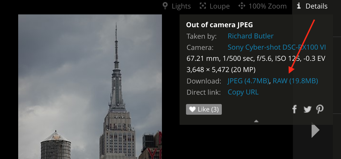
Task: Click the Loupe magnifier icon
Action: click(x=203, y=6)
